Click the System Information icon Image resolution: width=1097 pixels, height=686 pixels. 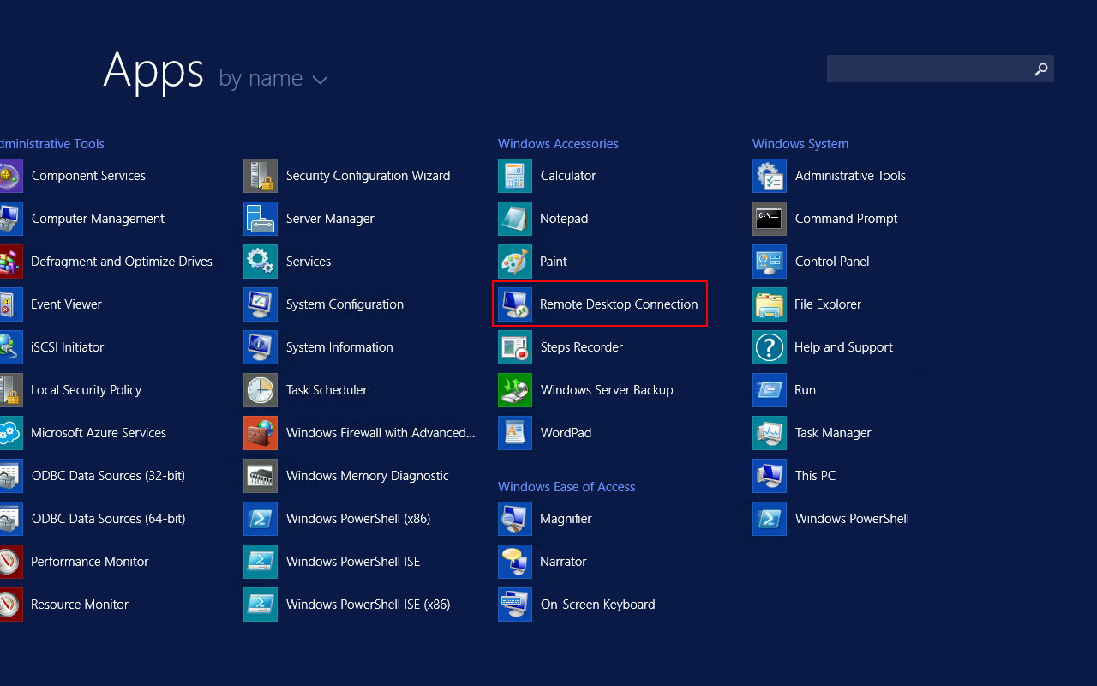[261, 347]
